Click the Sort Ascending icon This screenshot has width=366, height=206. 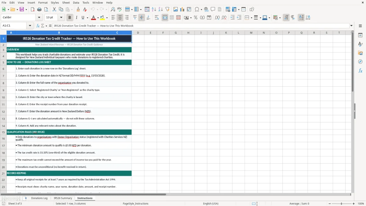(154, 9)
